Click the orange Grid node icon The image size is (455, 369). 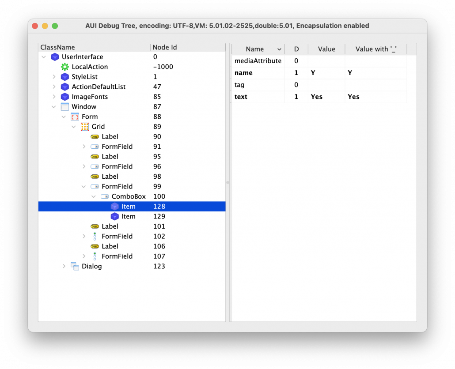[x=85, y=127]
